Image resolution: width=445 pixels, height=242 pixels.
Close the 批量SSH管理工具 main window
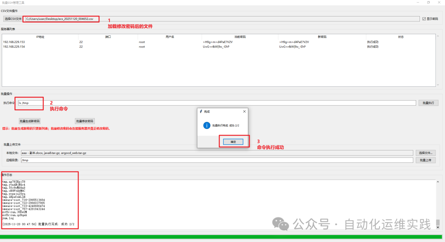(x=439, y=2)
